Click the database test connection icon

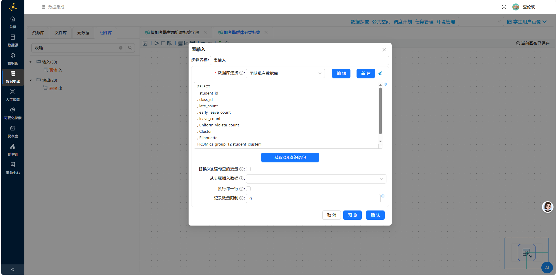pos(380,73)
